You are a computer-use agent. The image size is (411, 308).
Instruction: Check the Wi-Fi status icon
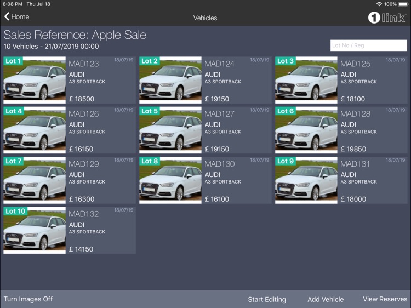(379, 4)
